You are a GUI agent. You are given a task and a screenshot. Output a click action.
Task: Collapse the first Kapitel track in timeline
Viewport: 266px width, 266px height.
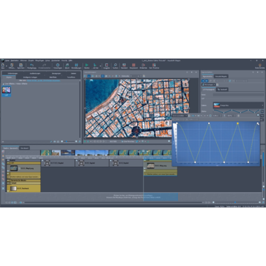click(8, 160)
